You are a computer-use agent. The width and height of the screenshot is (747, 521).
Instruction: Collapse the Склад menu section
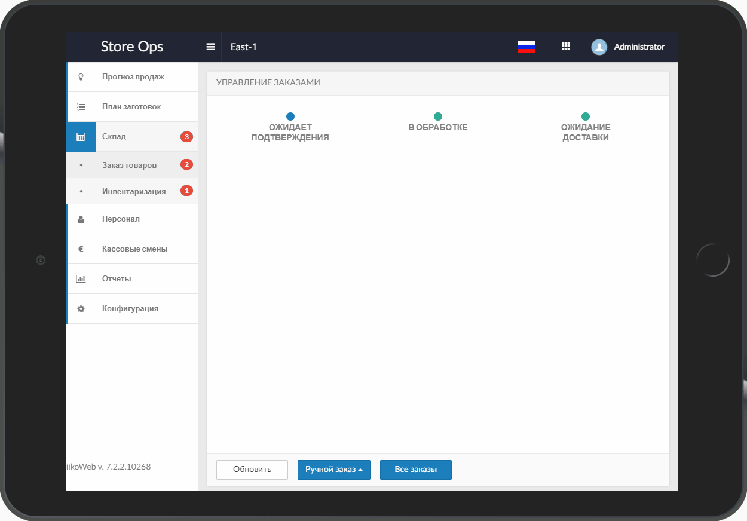(x=133, y=137)
